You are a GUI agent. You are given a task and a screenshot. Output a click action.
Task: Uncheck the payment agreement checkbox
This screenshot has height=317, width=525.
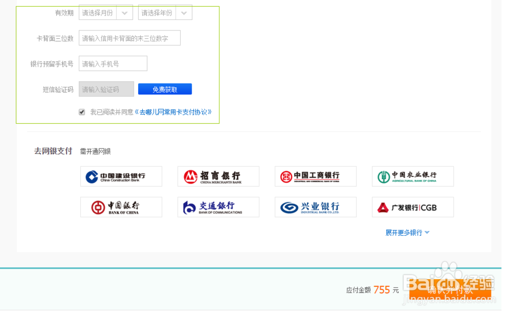[82, 111]
